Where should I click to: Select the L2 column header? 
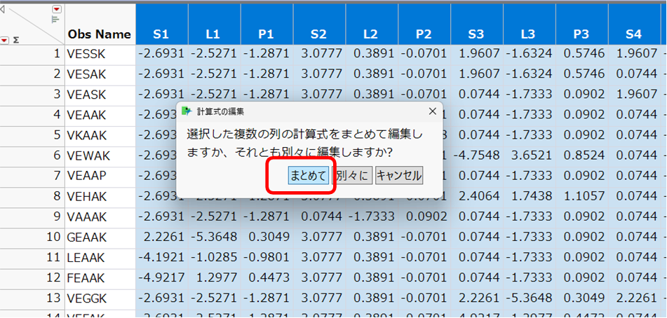(371, 25)
